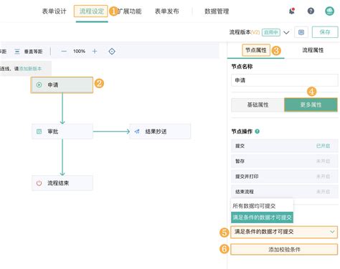The width and height of the screenshot is (340, 269).
Task: Open the help question mark icon
Action: (311, 11)
